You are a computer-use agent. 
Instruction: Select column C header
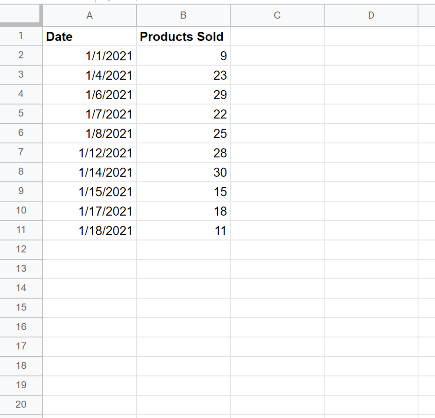pos(277,15)
